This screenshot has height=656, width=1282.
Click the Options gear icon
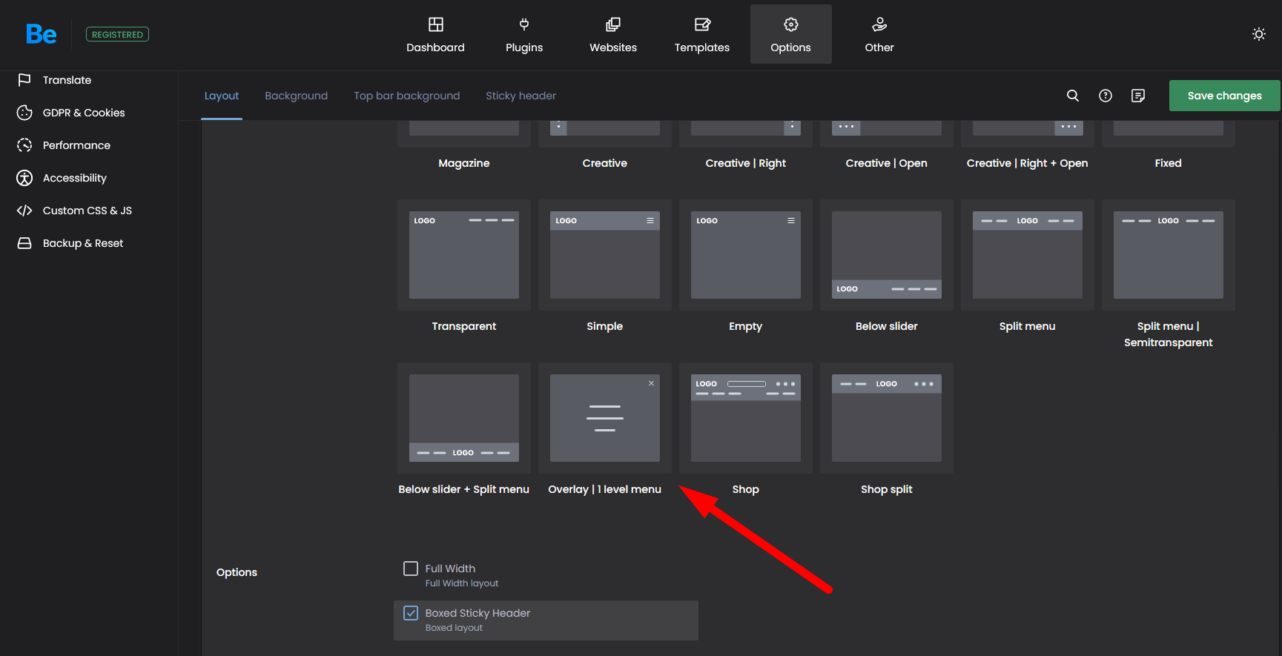pyautogui.click(x=791, y=24)
